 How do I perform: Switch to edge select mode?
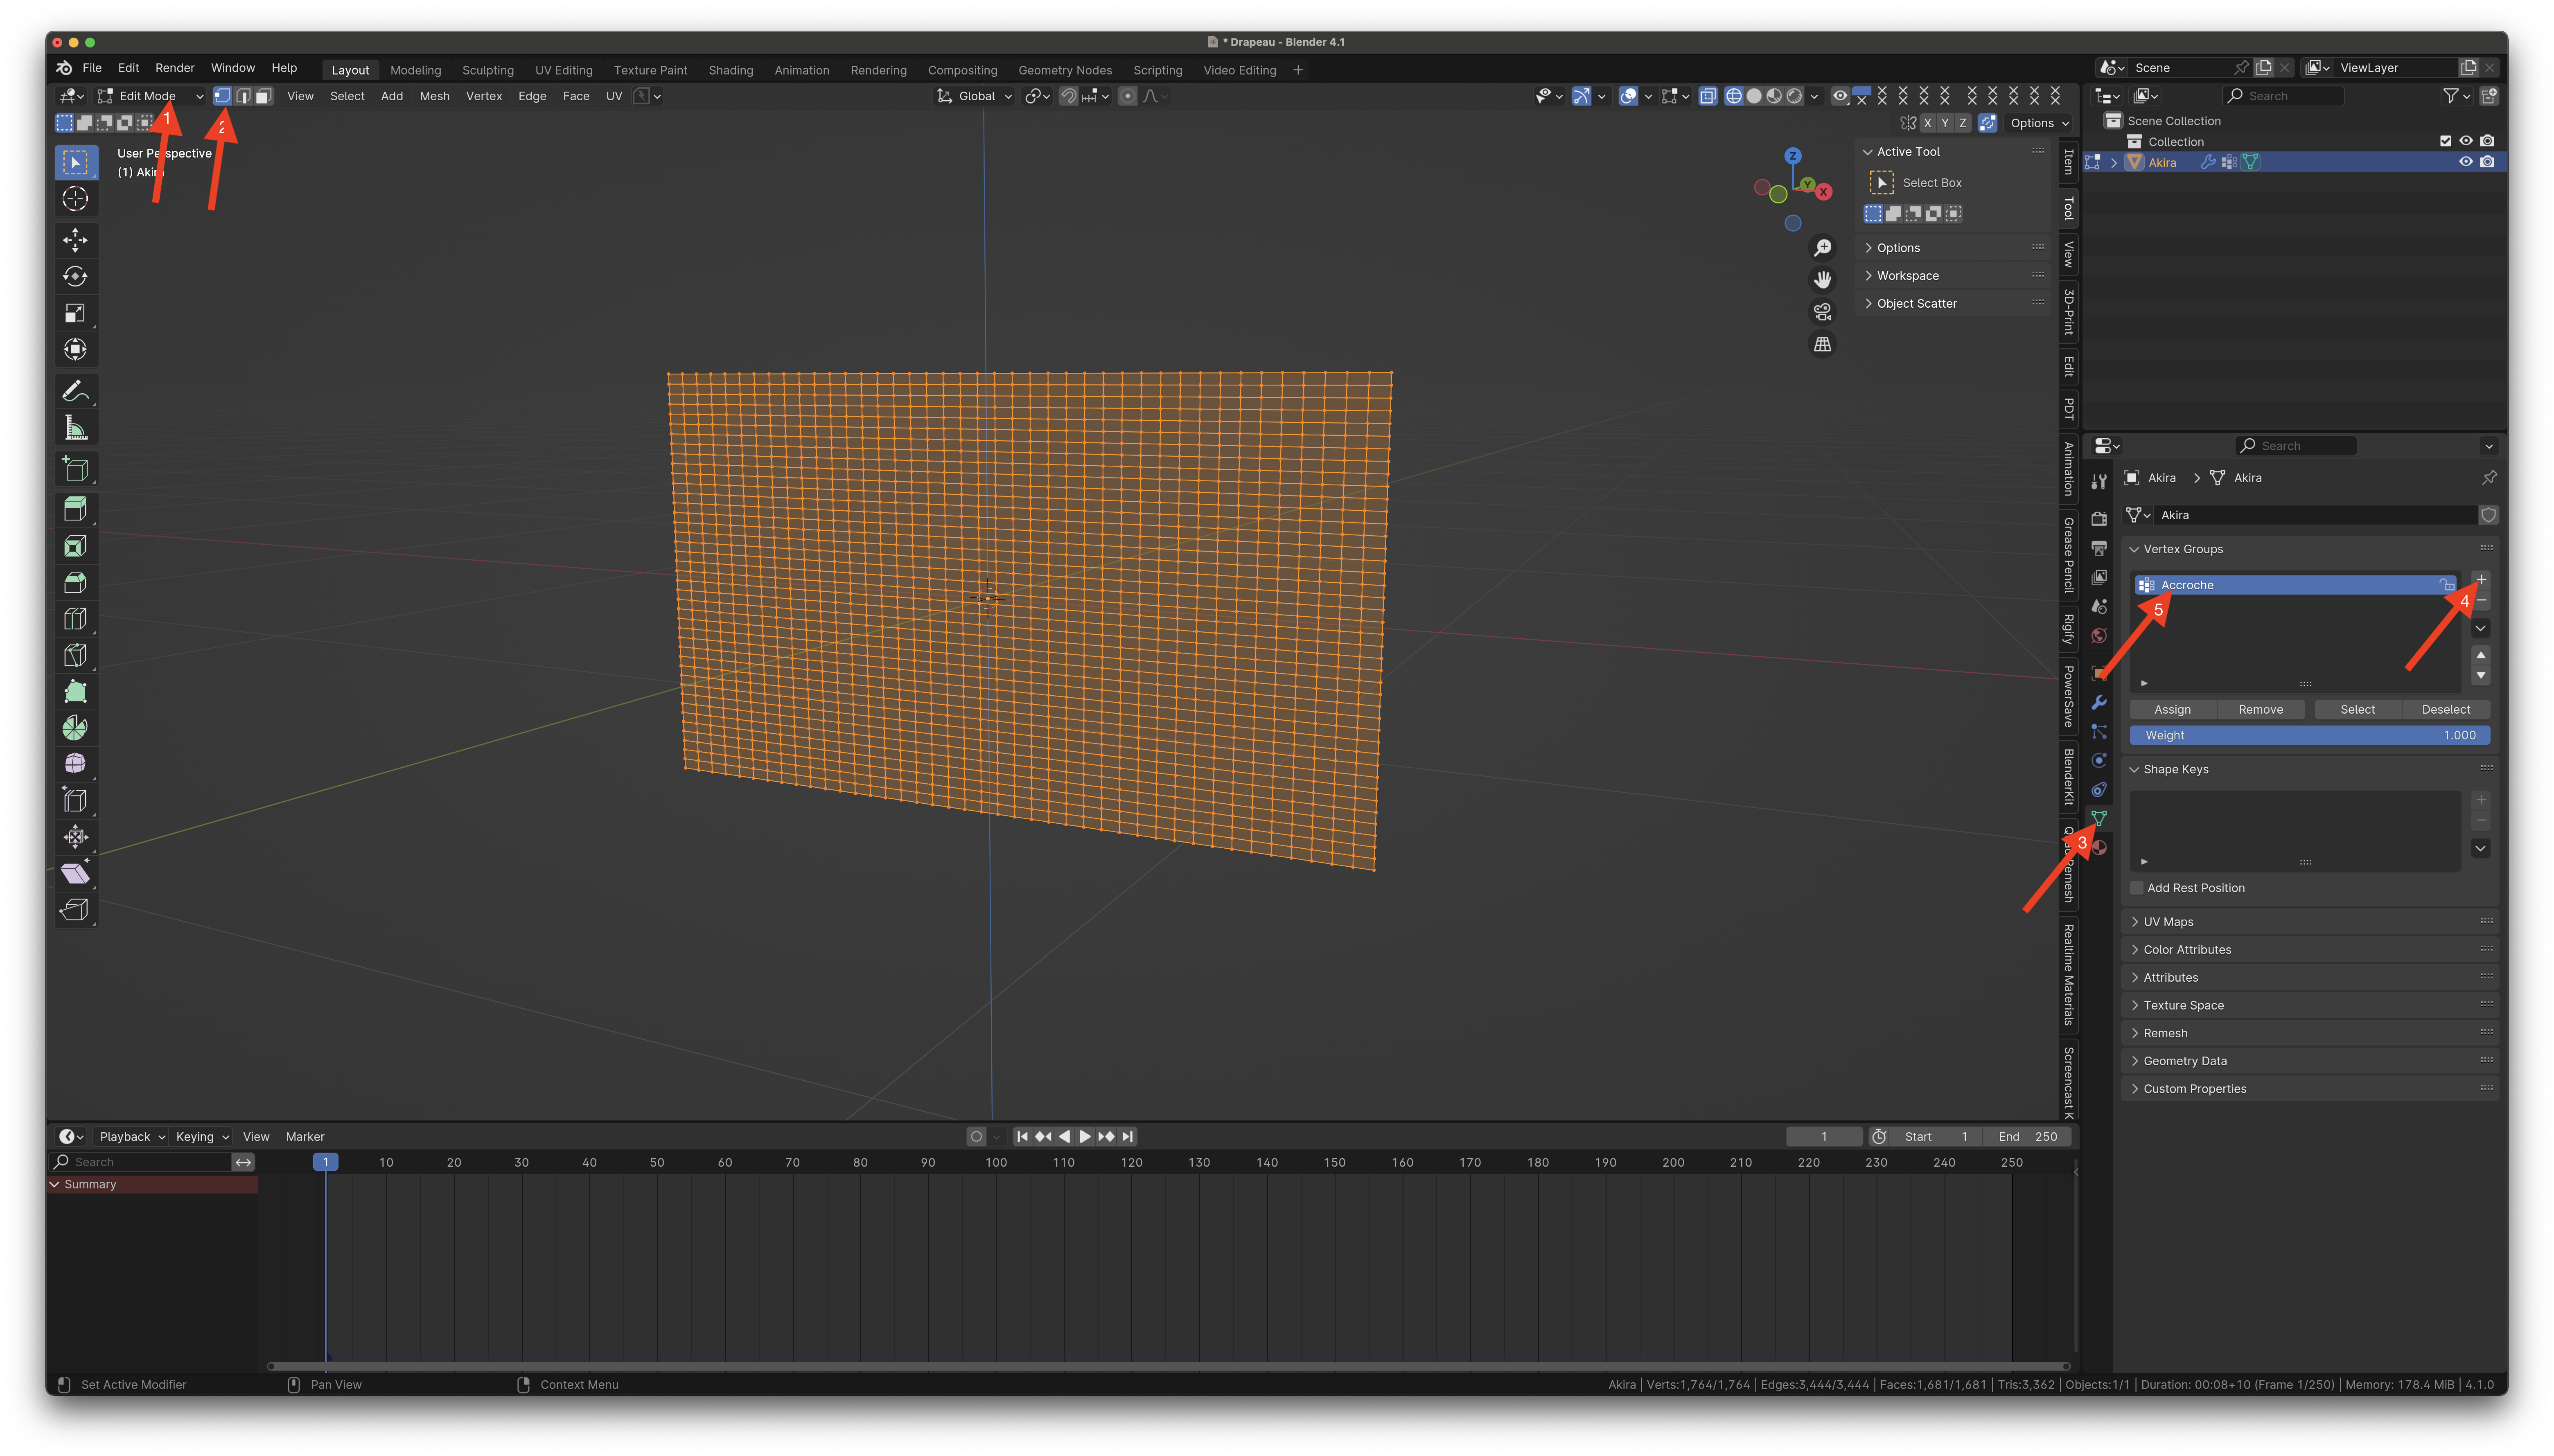(x=243, y=96)
